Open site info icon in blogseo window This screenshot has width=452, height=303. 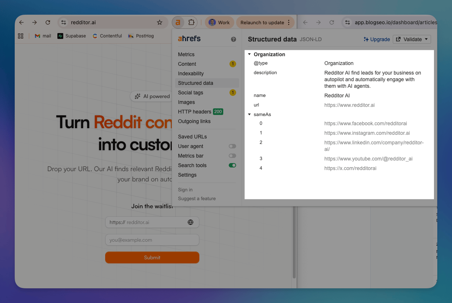347,22
